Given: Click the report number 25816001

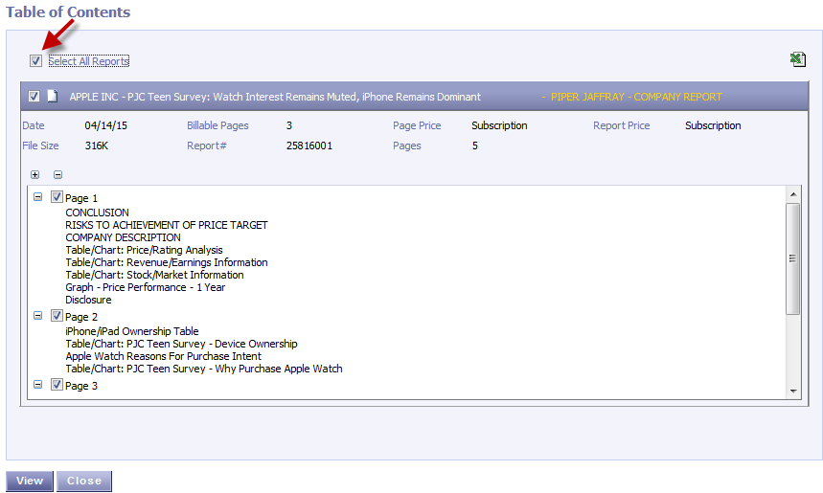Looking at the screenshot, I should click(309, 146).
